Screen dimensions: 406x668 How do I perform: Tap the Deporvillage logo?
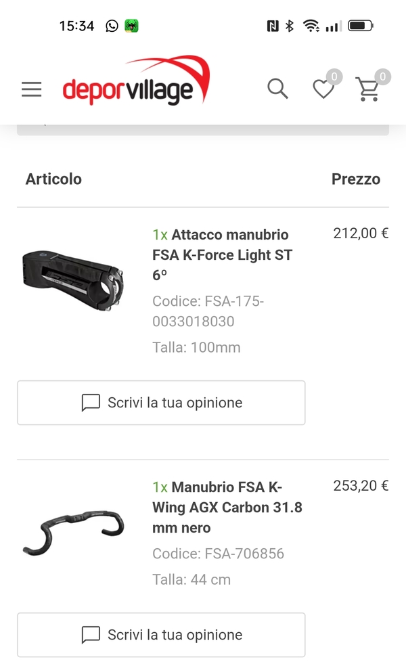(136, 80)
